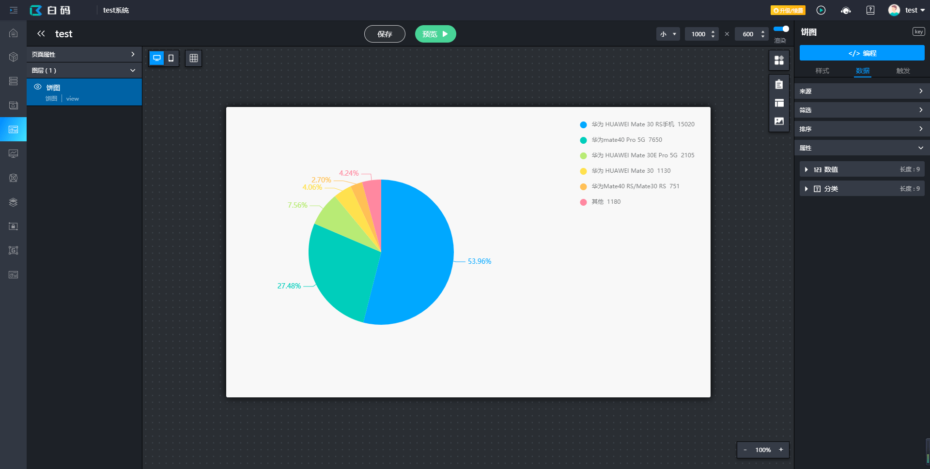Screen dimensions: 930x469
Task: Toggle the top-left hamburger menu icon
Action: 14,10
